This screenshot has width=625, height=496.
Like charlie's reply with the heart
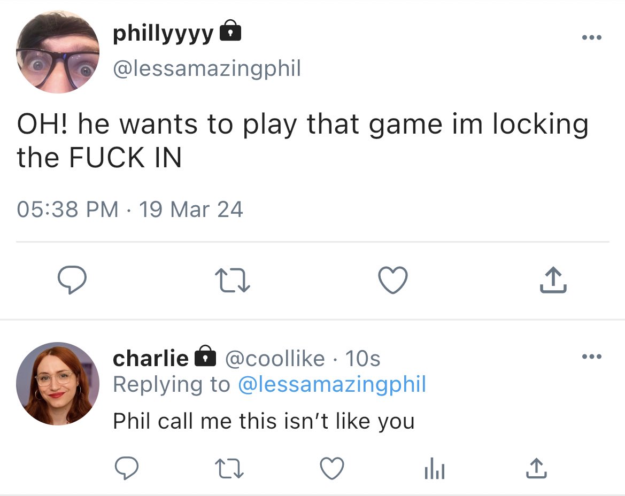tap(332, 468)
